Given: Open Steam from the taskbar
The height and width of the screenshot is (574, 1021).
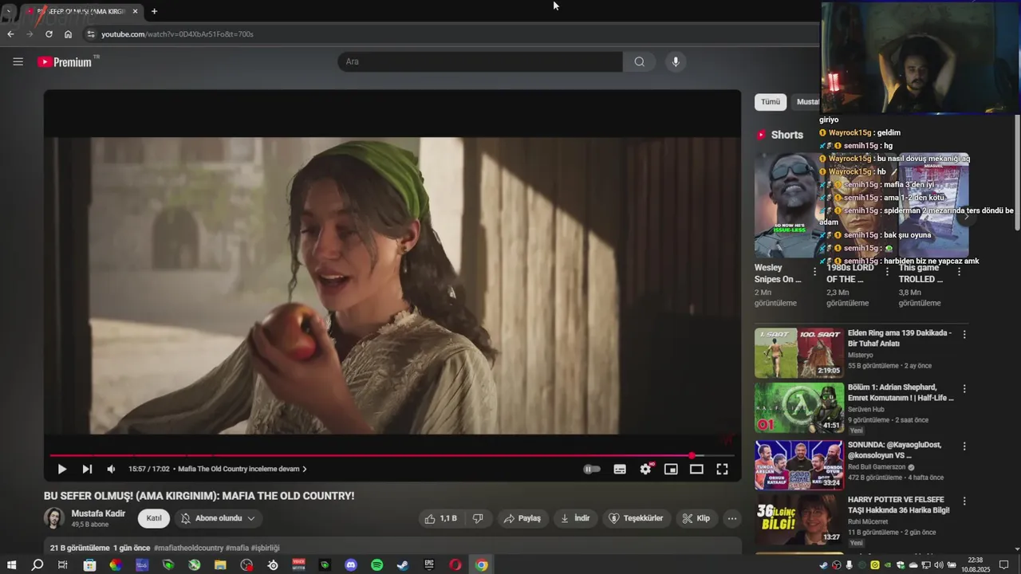Looking at the screenshot, I should pos(403,565).
